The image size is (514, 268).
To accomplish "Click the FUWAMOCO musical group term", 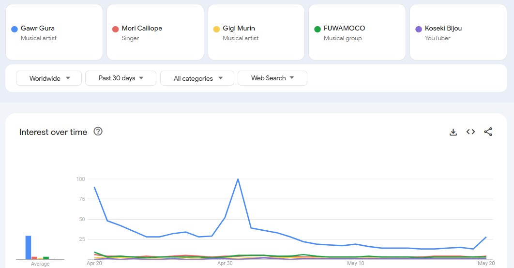I will tap(357, 32).
